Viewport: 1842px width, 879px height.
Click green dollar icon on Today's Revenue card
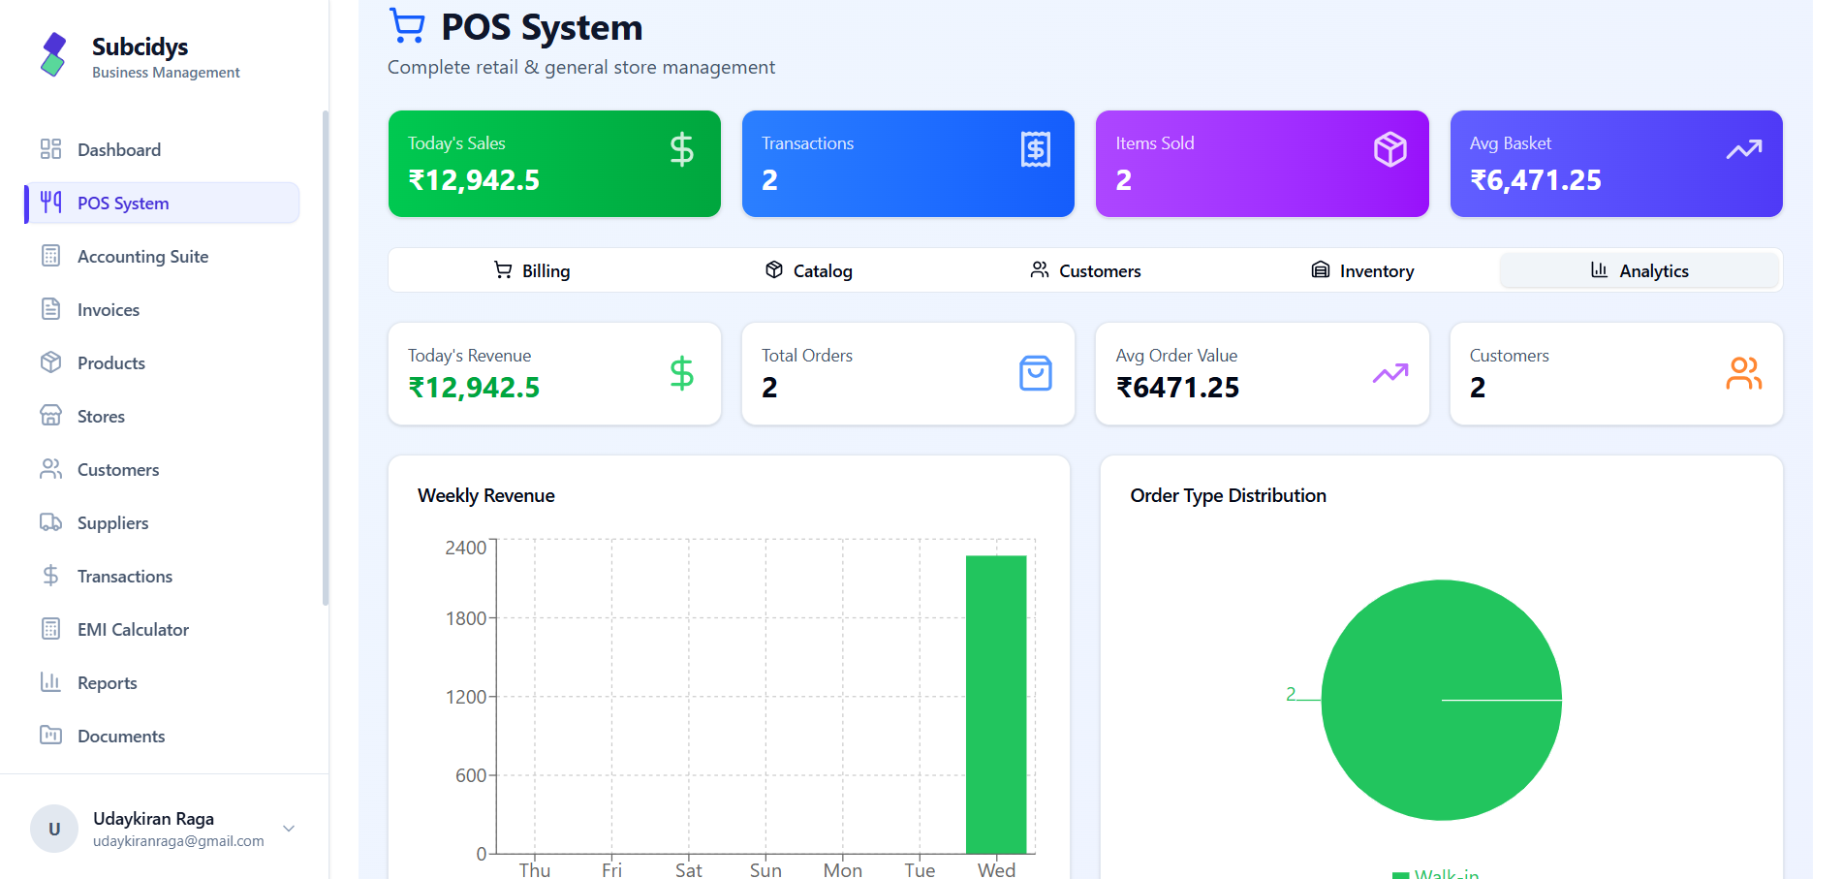(x=682, y=373)
